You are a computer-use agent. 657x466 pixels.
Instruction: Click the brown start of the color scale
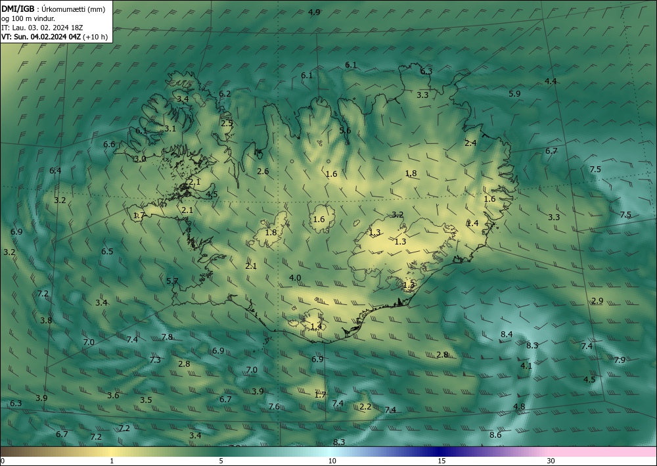pyautogui.click(x=17, y=452)
